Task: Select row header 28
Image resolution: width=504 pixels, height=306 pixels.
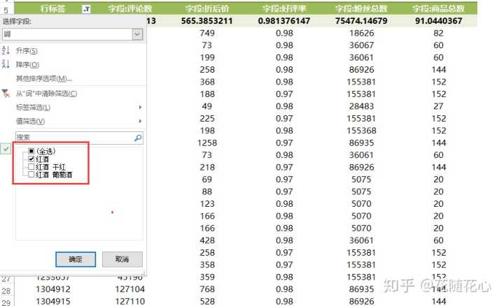Action: click(x=6, y=291)
